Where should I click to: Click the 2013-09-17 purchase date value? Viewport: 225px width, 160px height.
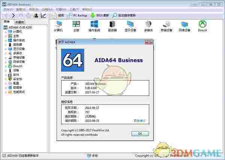92,108
